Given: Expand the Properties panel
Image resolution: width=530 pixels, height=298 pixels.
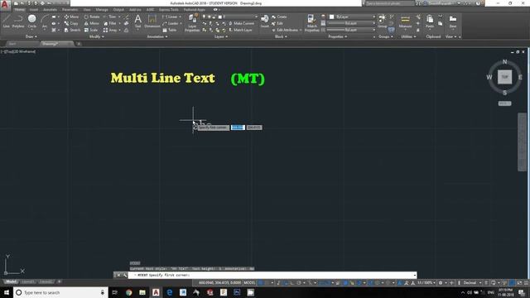Looking at the screenshot, I should coord(337,36).
